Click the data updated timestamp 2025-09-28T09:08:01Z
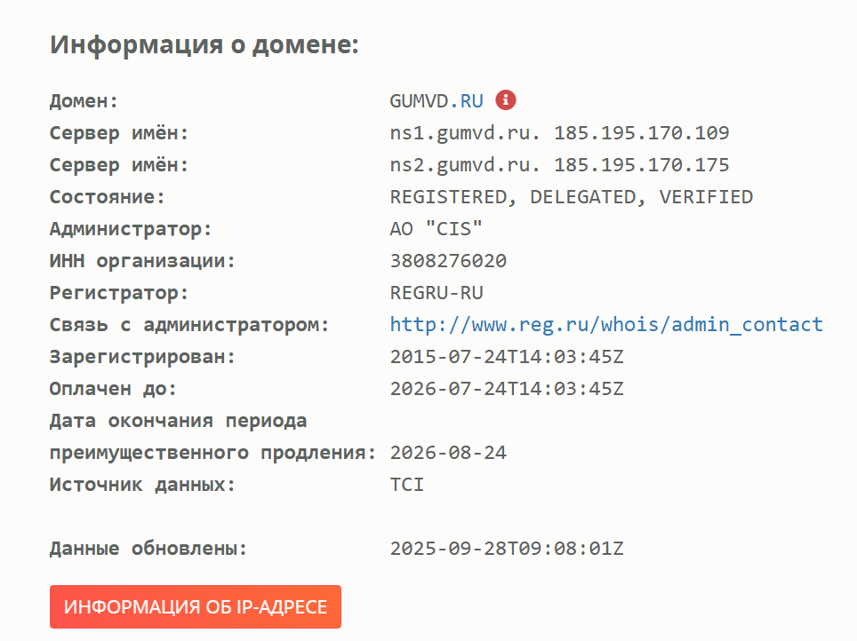Viewport: 857px width, 641px height. [507, 549]
